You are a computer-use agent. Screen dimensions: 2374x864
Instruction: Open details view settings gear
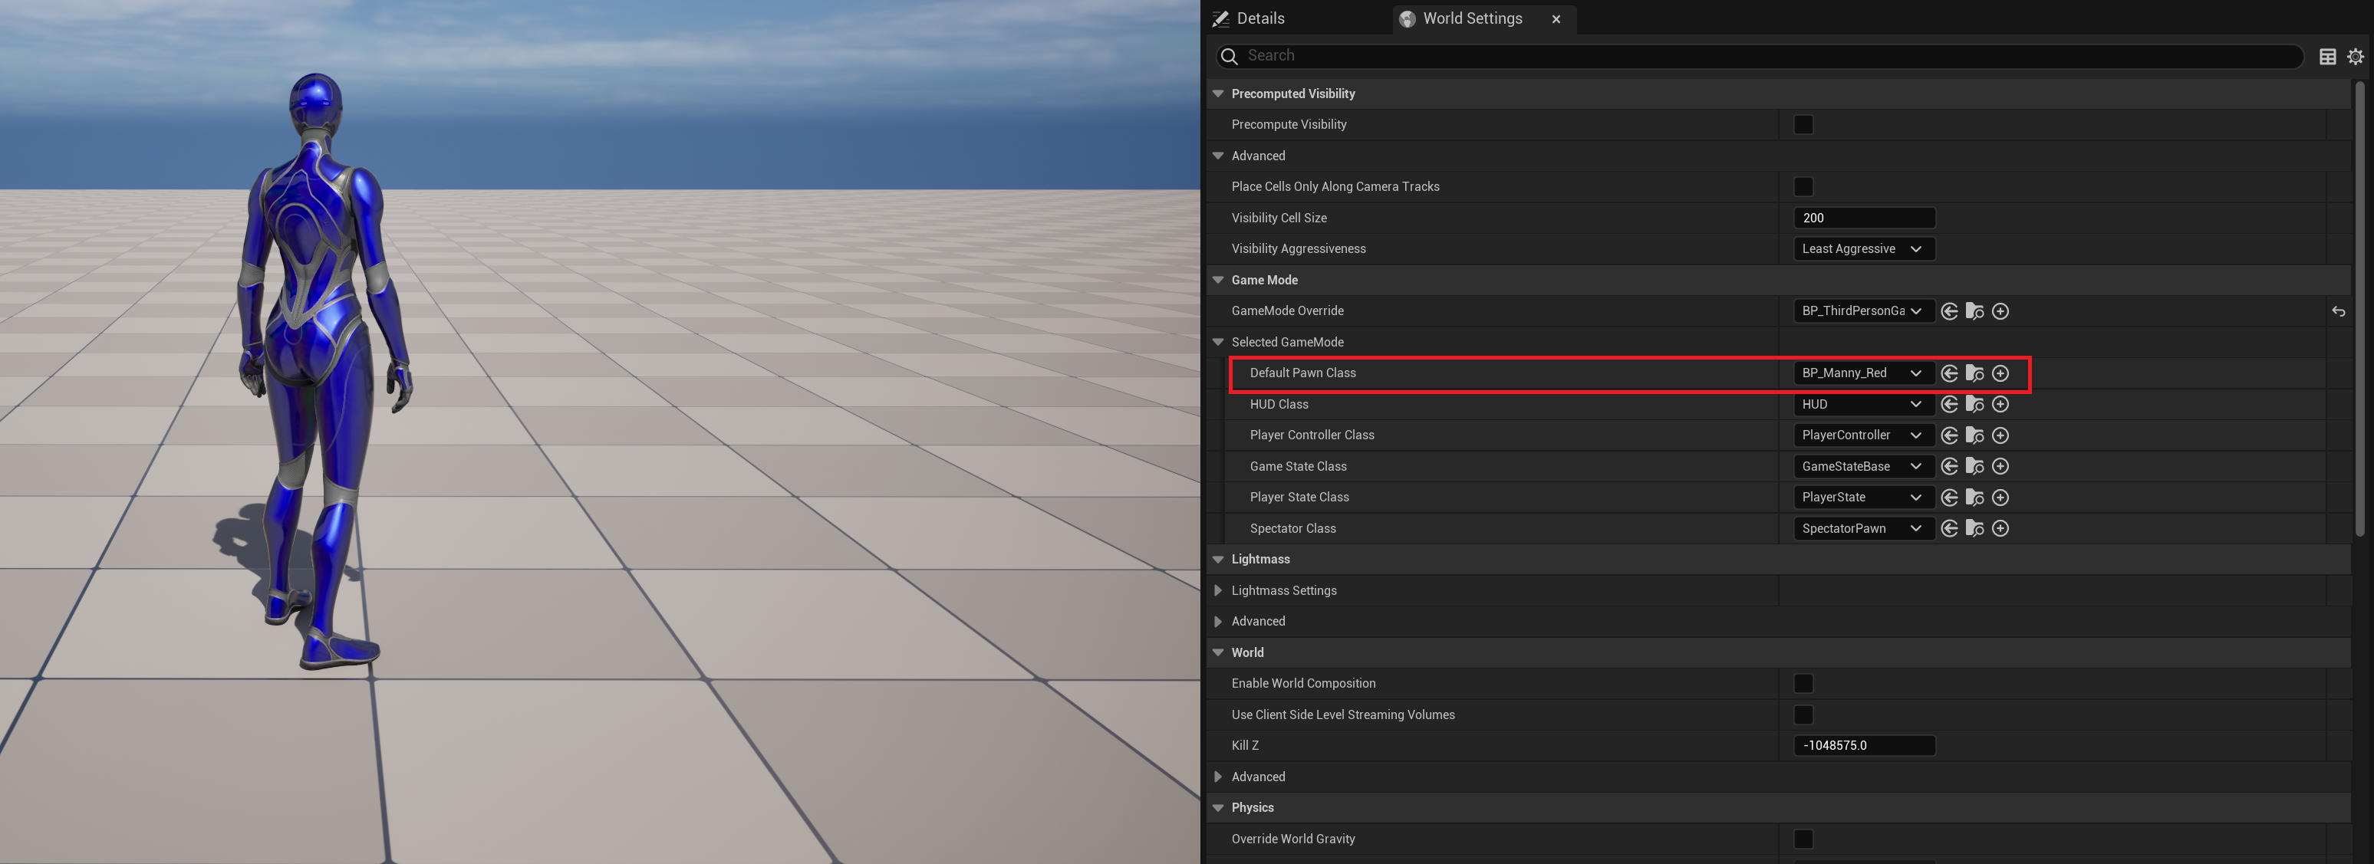[2355, 56]
